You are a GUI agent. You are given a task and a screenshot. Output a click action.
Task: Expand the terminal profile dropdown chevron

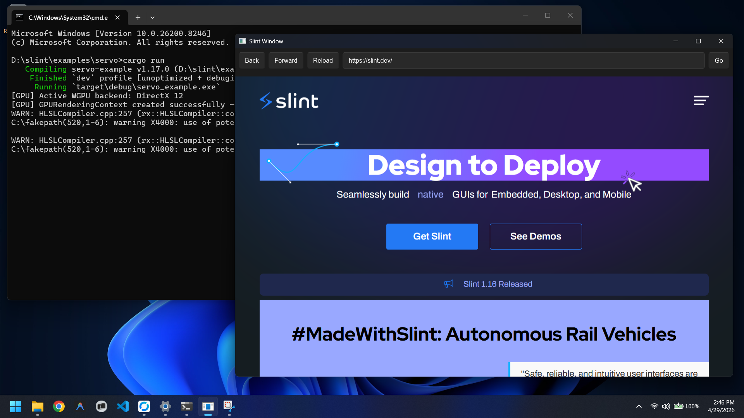click(x=152, y=17)
